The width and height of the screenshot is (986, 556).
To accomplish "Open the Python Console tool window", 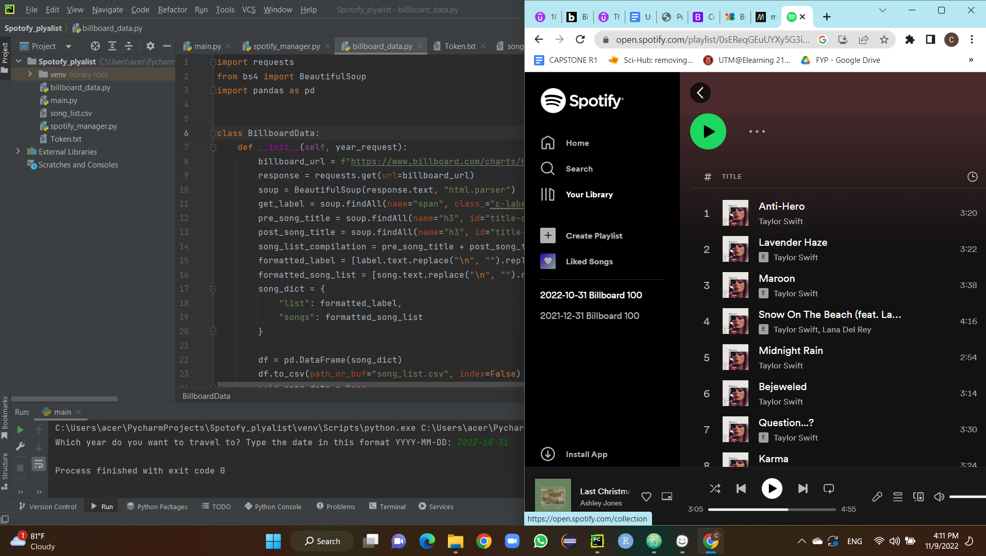I will [x=273, y=507].
